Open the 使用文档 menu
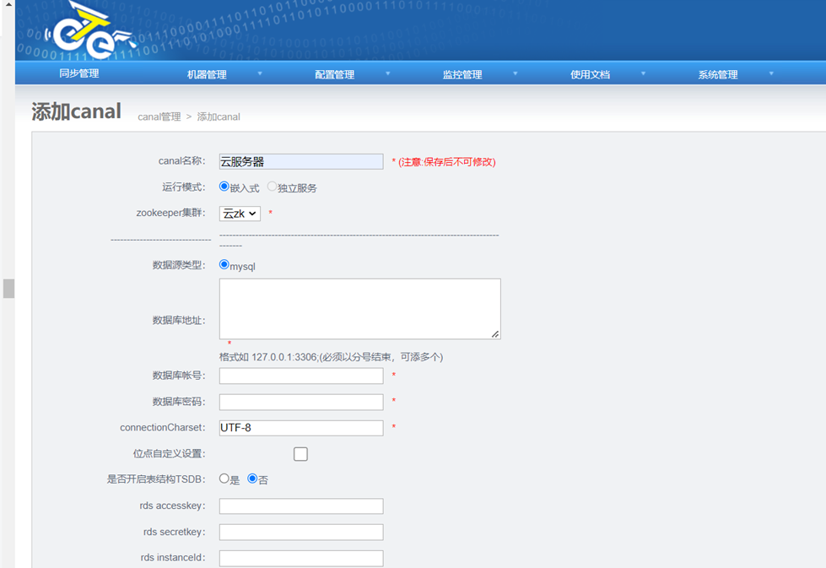Viewport: 826px width, 568px height. 590,74
